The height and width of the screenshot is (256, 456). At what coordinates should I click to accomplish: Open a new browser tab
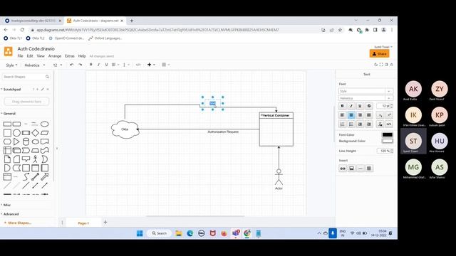pos(131,21)
